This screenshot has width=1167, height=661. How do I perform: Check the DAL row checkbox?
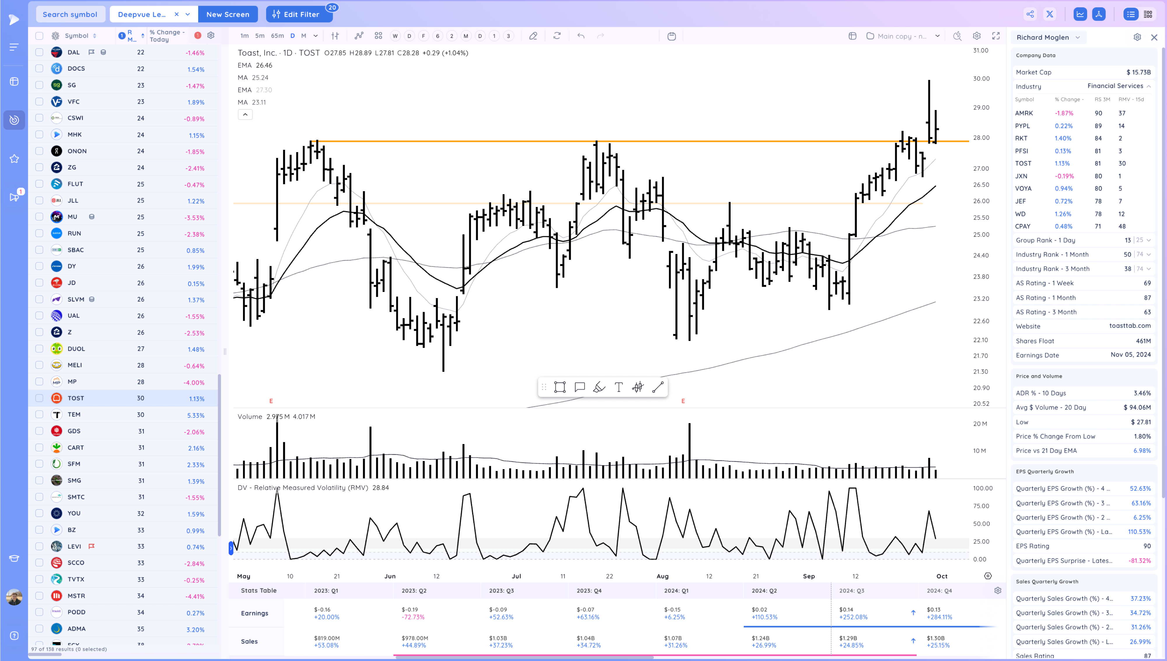point(39,52)
